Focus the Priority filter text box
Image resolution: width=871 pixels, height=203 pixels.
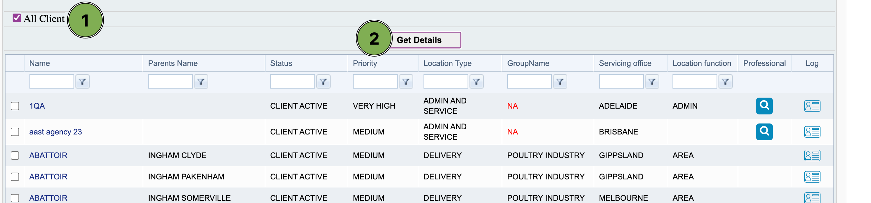375,82
